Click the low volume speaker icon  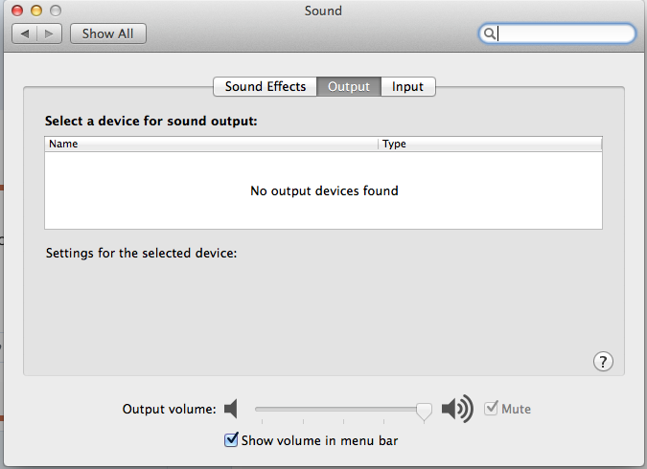coord(230,410)
